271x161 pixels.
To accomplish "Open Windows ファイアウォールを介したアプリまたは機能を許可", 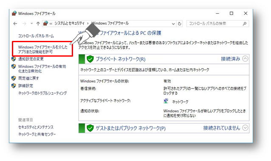I will (43, 49).
